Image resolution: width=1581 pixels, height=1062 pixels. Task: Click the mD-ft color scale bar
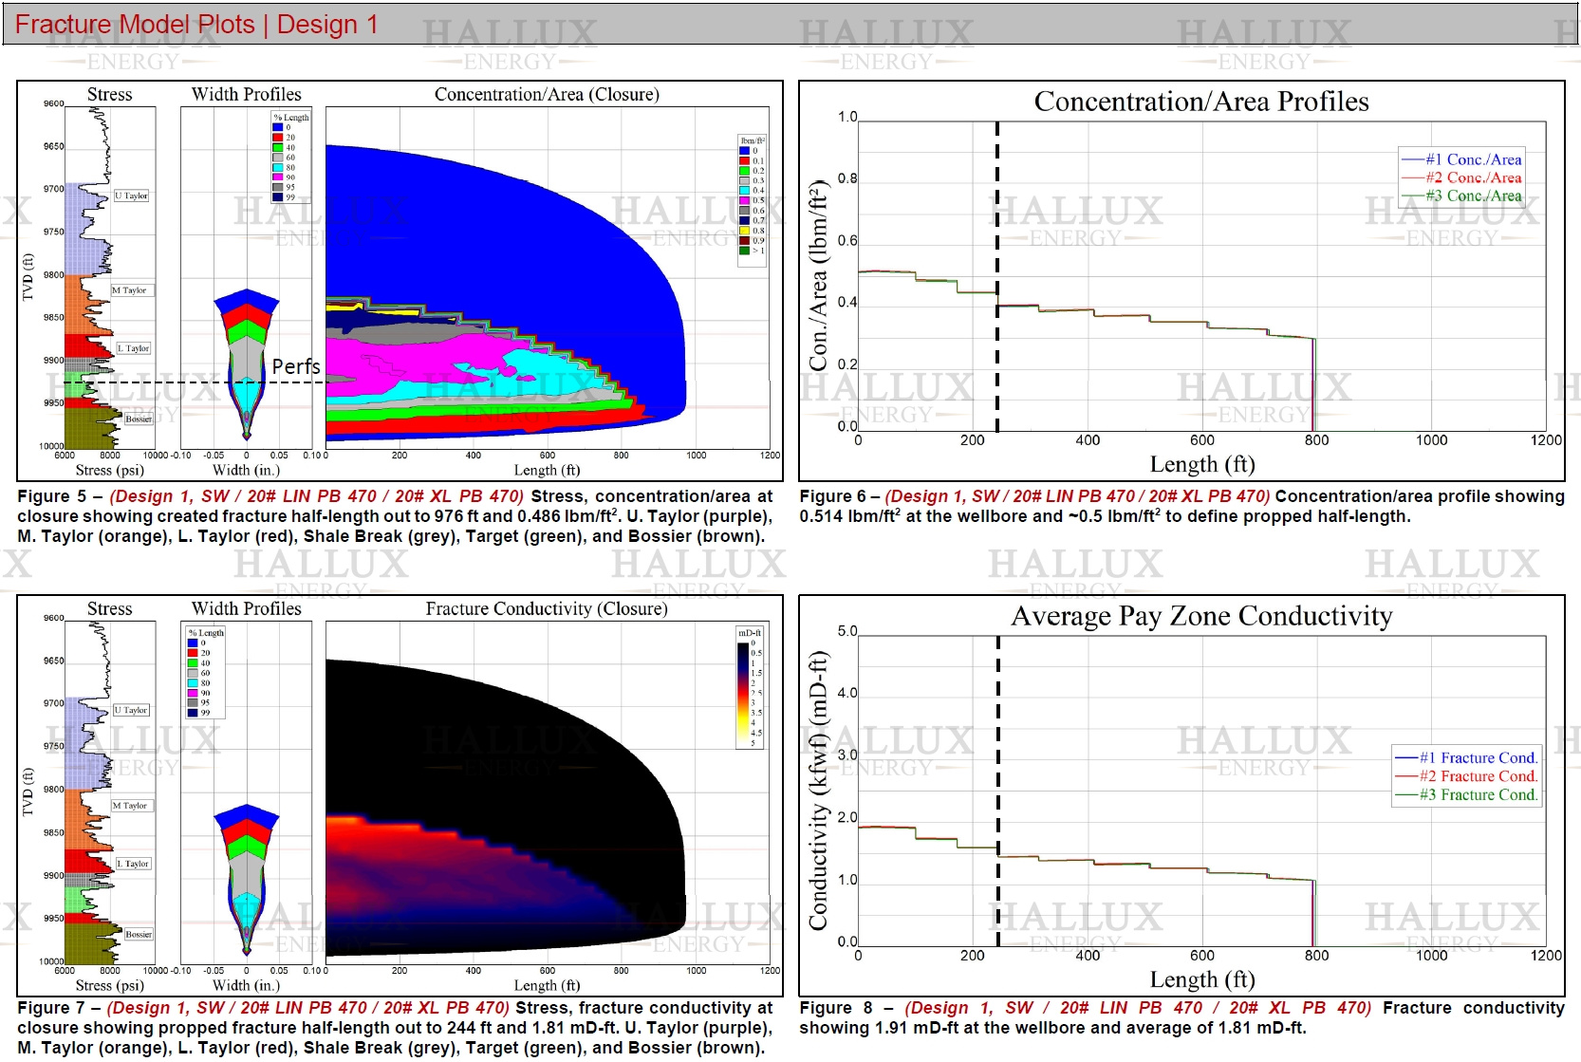[x=743, y=695]
